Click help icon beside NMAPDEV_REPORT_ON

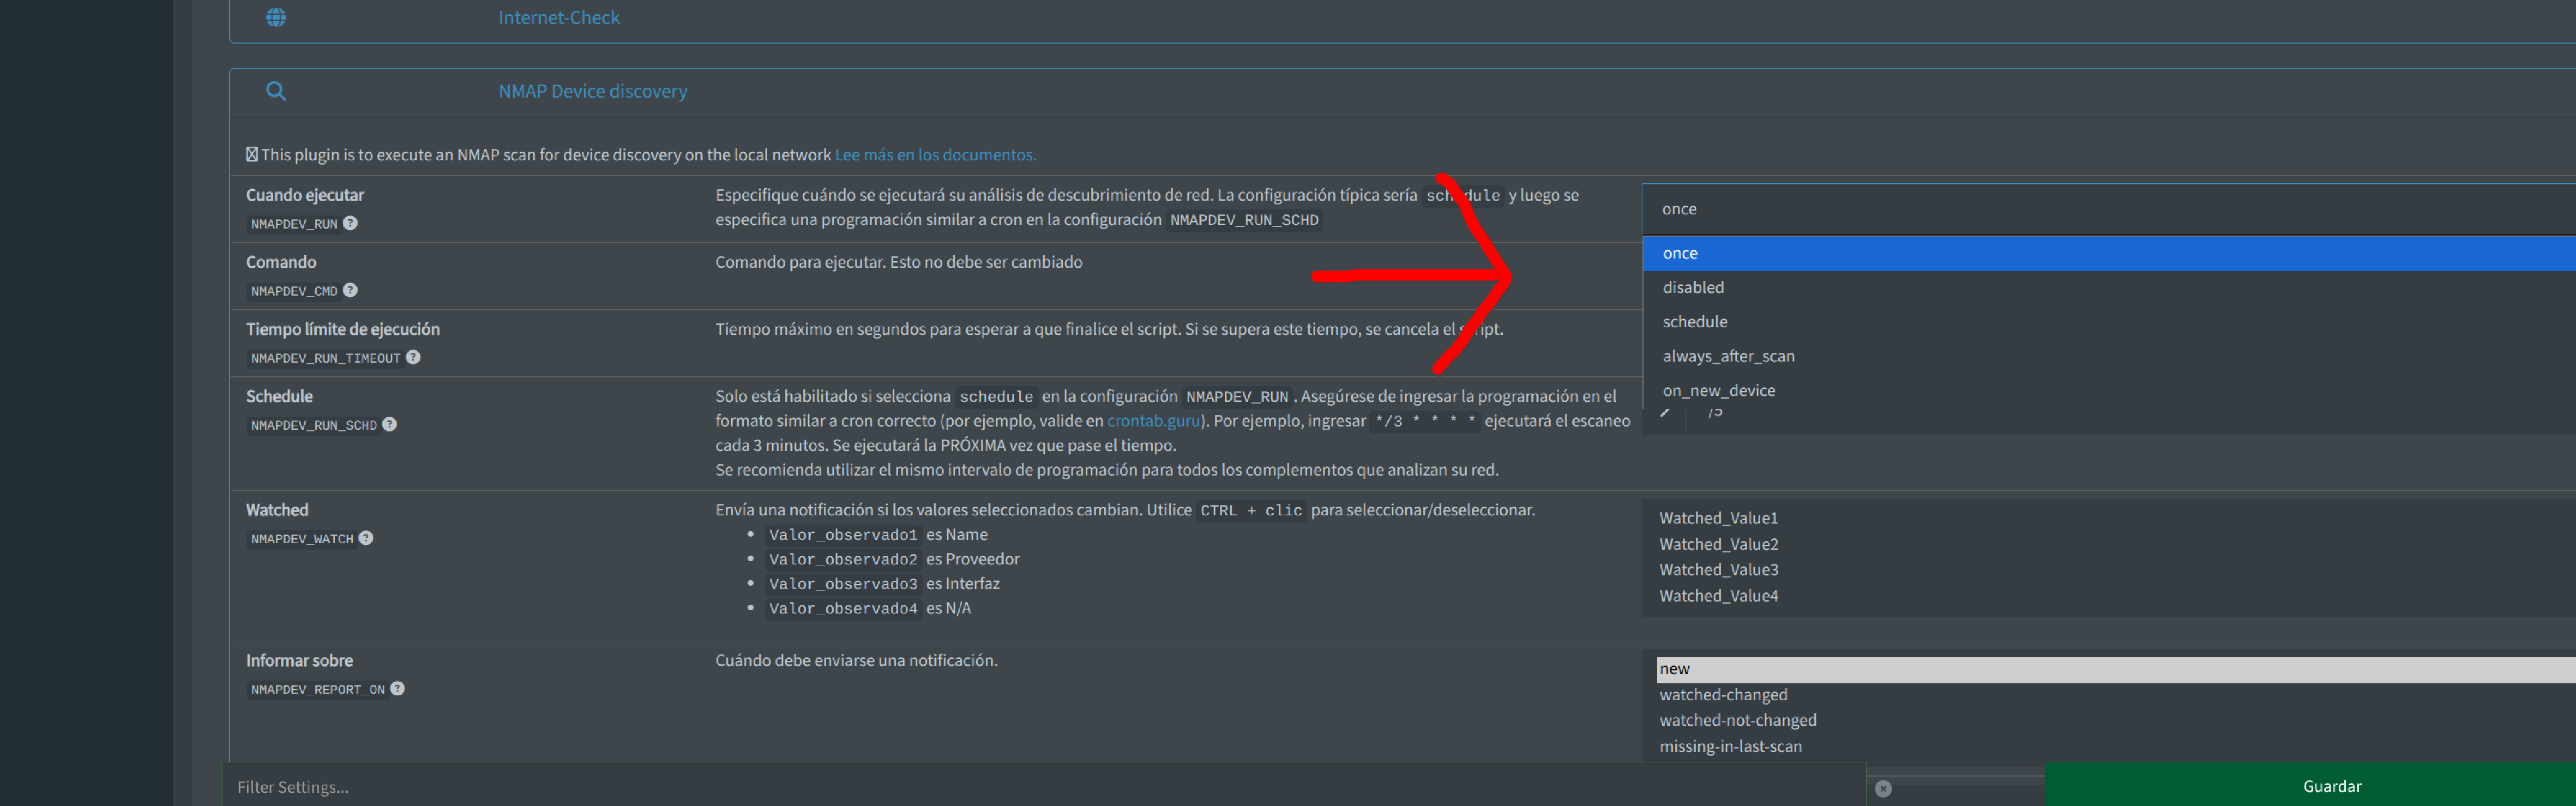click(398, 688)
